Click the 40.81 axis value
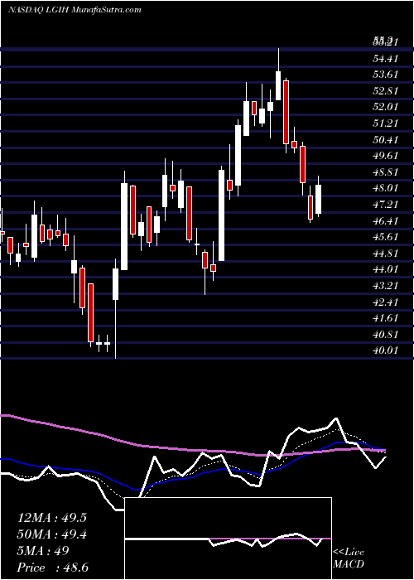 click(386, 335)
